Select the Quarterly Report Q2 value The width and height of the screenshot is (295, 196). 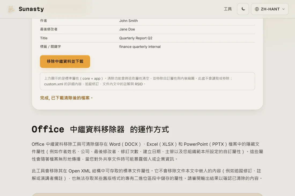click(x=136, y=38)
